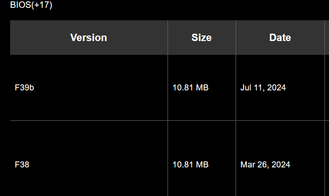Click the Jul 11, 2024 date cell

[263, 88]
